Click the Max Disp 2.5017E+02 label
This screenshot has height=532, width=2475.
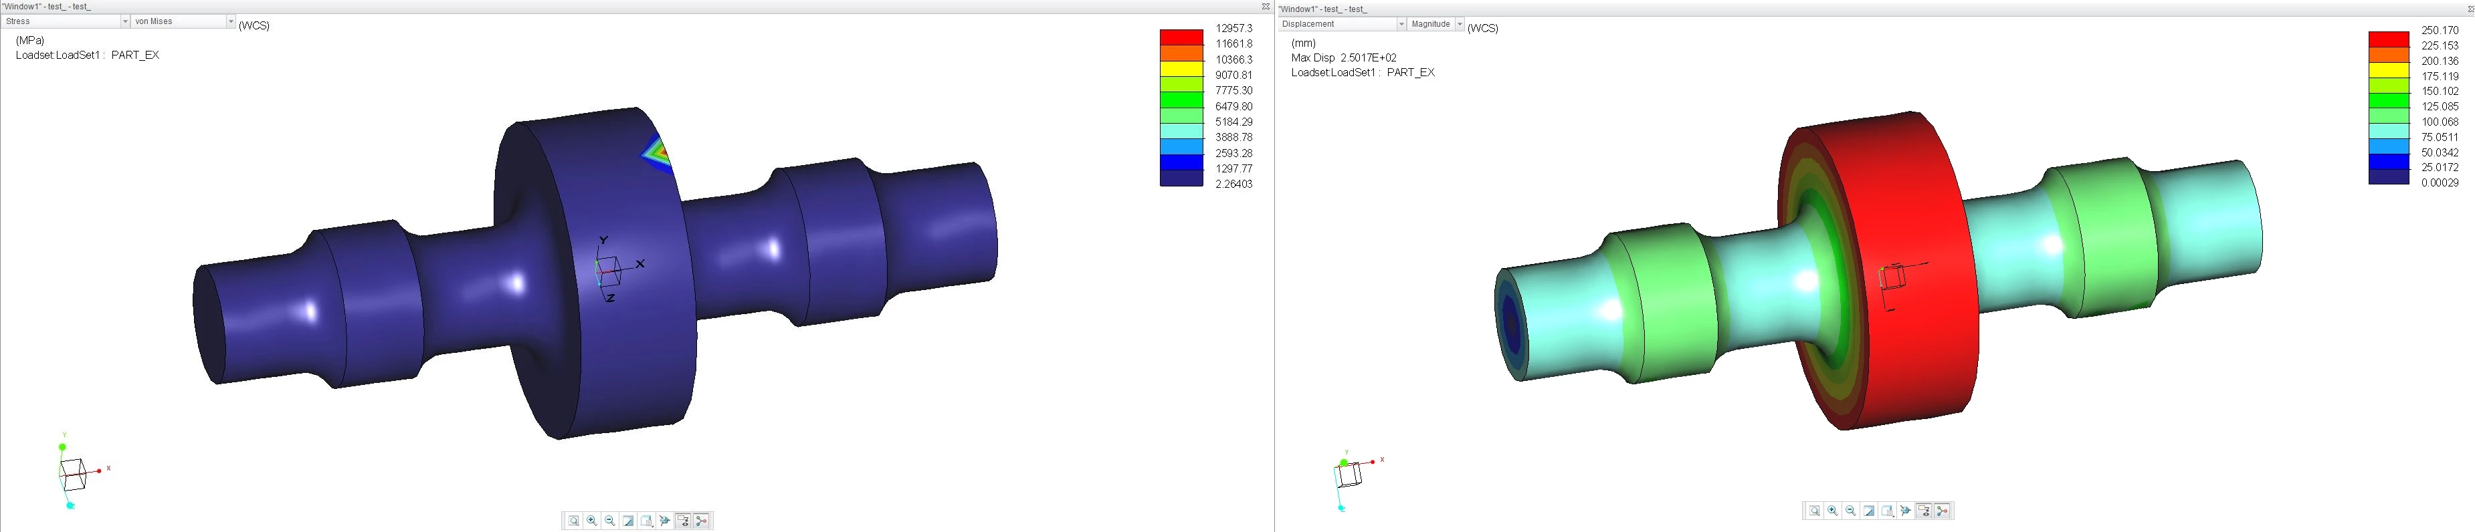point(1343,57)
